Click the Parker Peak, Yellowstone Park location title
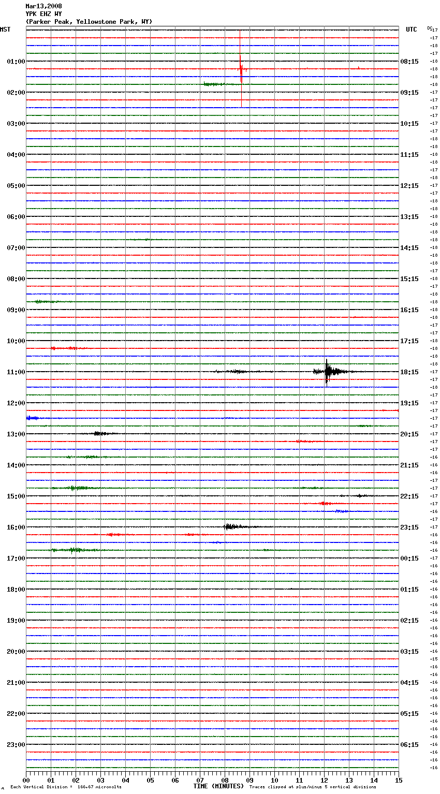This screenshot has height=794, width=440. [x=89, y=22]
